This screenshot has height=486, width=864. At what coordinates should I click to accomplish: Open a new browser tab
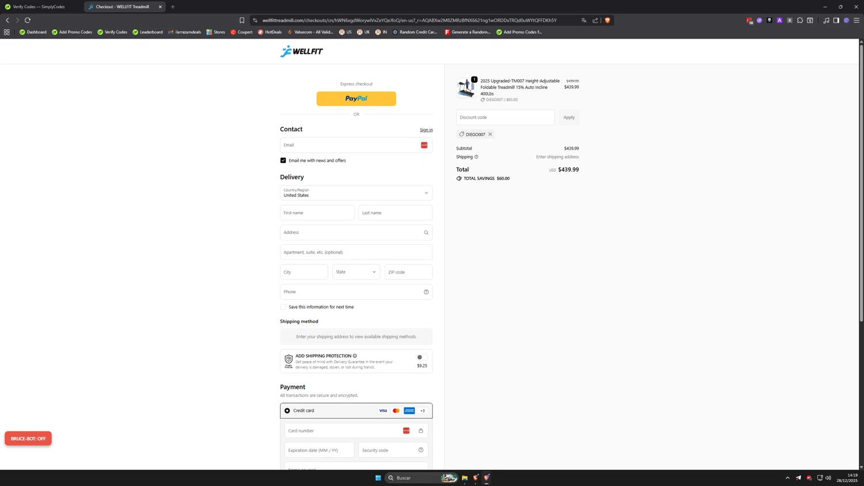pyautogui.click(x=173, y=7)
